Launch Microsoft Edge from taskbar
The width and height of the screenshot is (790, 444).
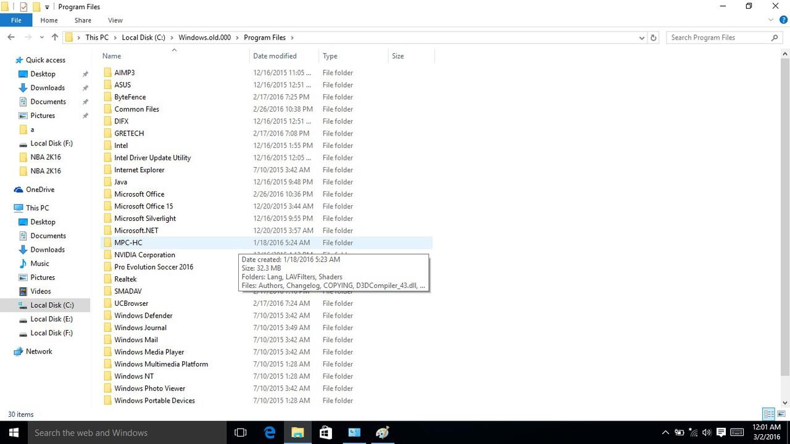click(x=270, y=432)
